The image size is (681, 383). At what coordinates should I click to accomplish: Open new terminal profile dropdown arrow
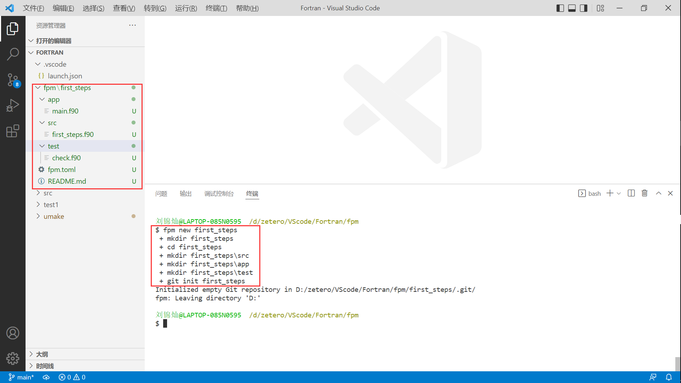tap(619, 194)
